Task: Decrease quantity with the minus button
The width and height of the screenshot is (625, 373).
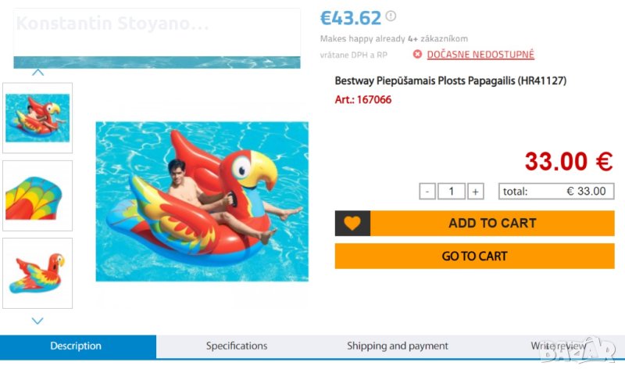Action: 427,192
